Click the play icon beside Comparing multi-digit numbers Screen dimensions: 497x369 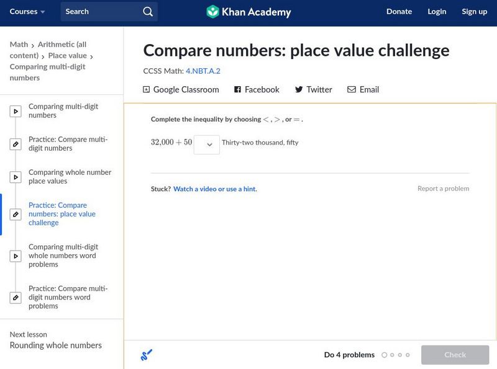click(16, 112)
